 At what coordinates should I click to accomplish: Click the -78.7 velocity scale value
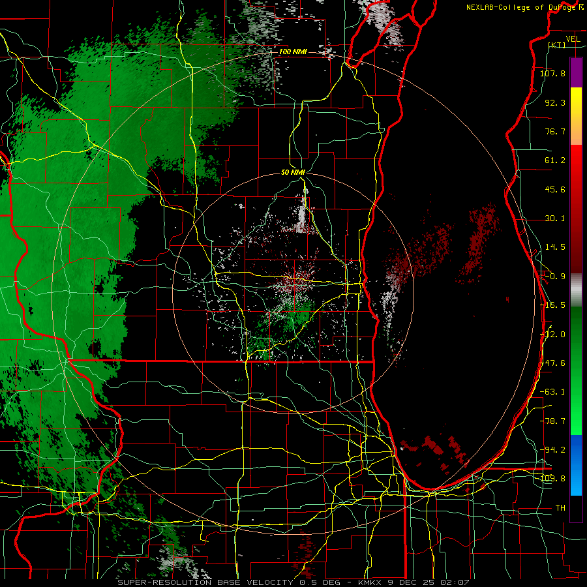click(552, 421)
